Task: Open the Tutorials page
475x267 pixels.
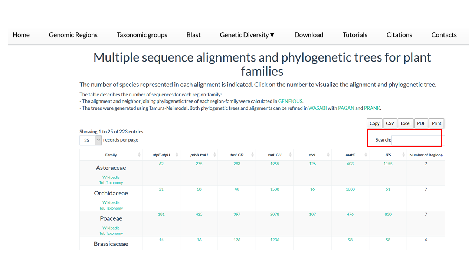Action: point(355,35)
